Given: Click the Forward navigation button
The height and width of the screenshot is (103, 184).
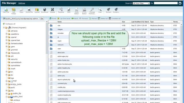Looking at the screenshot, I should [83, 18].
